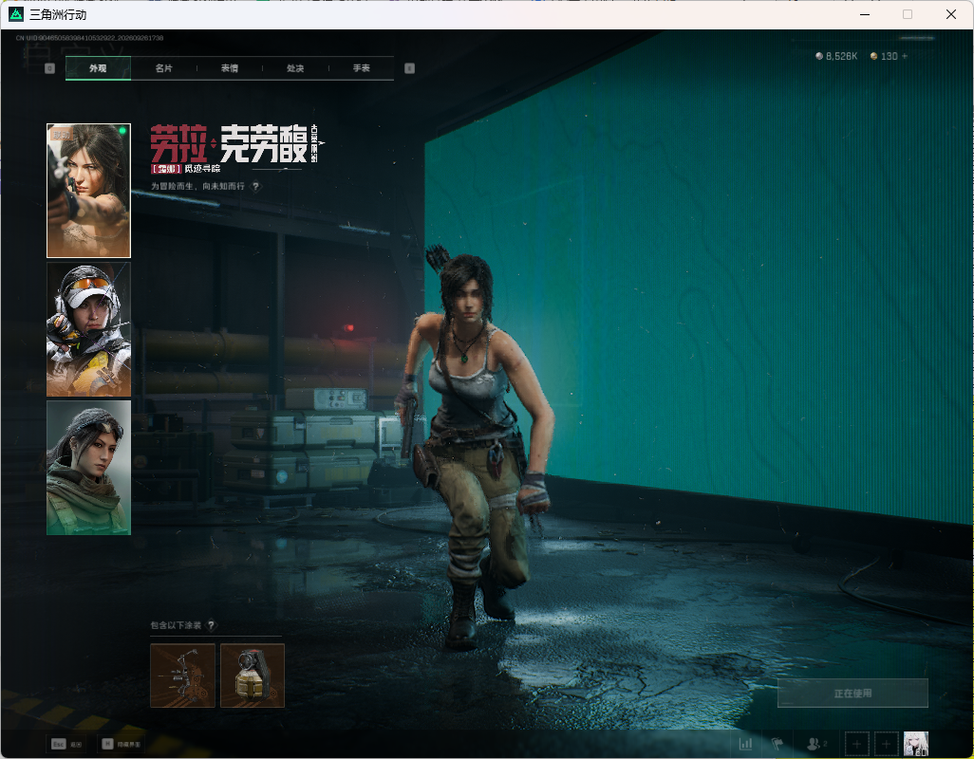Open help icon beside 为冒险而生 description

[x=255, y=186]
